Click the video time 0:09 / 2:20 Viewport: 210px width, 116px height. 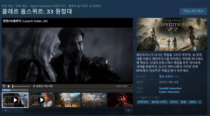pos(122,86)
